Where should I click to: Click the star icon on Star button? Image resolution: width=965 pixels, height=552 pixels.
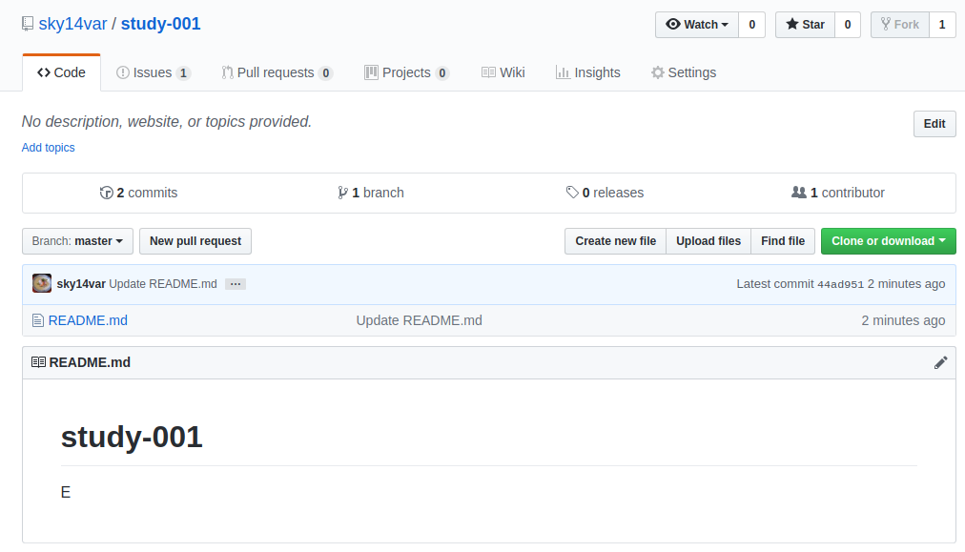792,24
